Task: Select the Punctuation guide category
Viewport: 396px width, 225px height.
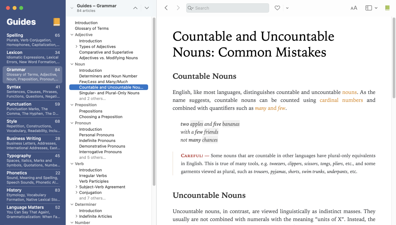Action: (33, 109)
